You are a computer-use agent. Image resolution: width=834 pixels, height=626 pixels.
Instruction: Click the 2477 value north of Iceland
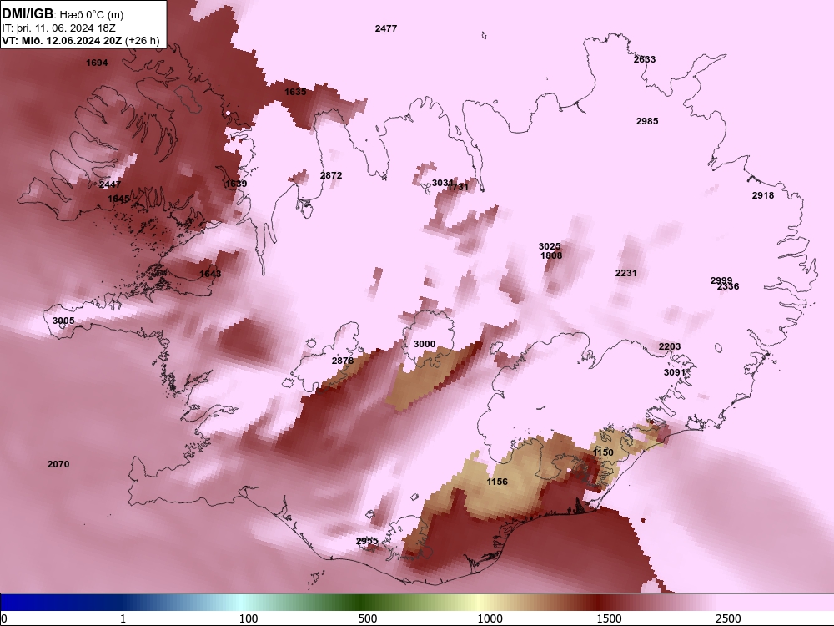(386, 28)
